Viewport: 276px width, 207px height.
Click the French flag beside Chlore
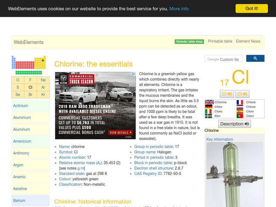240,102
